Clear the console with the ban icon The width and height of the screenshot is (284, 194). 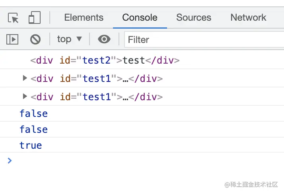tap(35, 39)
